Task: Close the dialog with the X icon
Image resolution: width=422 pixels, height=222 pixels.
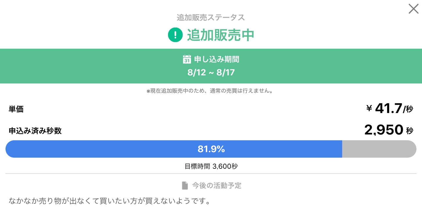Action: click(x=413, y=9)
